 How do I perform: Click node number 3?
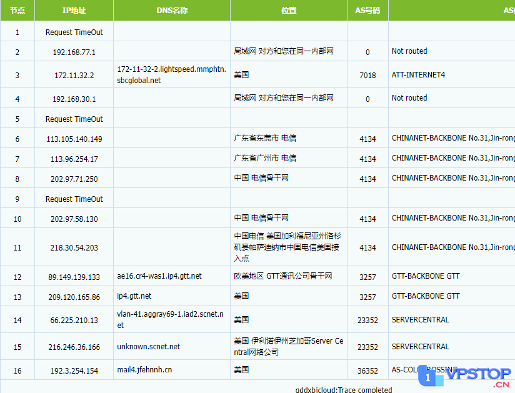17,76
